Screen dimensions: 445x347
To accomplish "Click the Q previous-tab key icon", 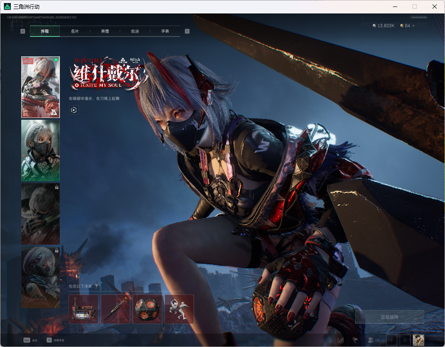I will tap(23, 31).
